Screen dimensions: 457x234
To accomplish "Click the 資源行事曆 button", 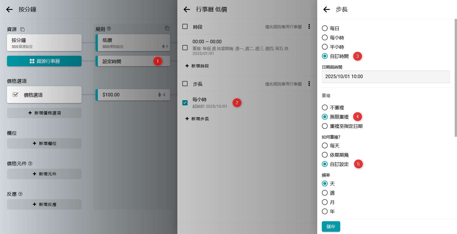I will click(44, 61).
